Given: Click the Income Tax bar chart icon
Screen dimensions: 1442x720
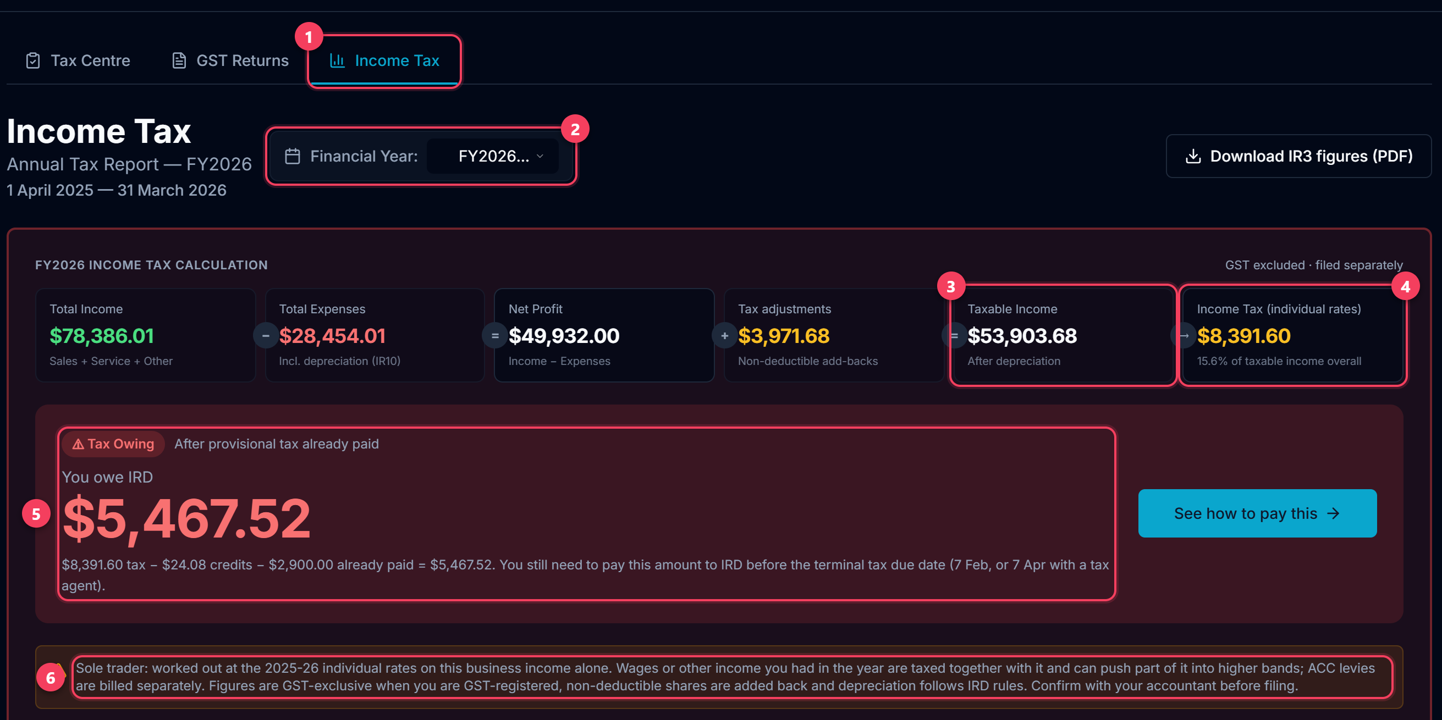Looking at the screenshot, I should pos(337,60).
